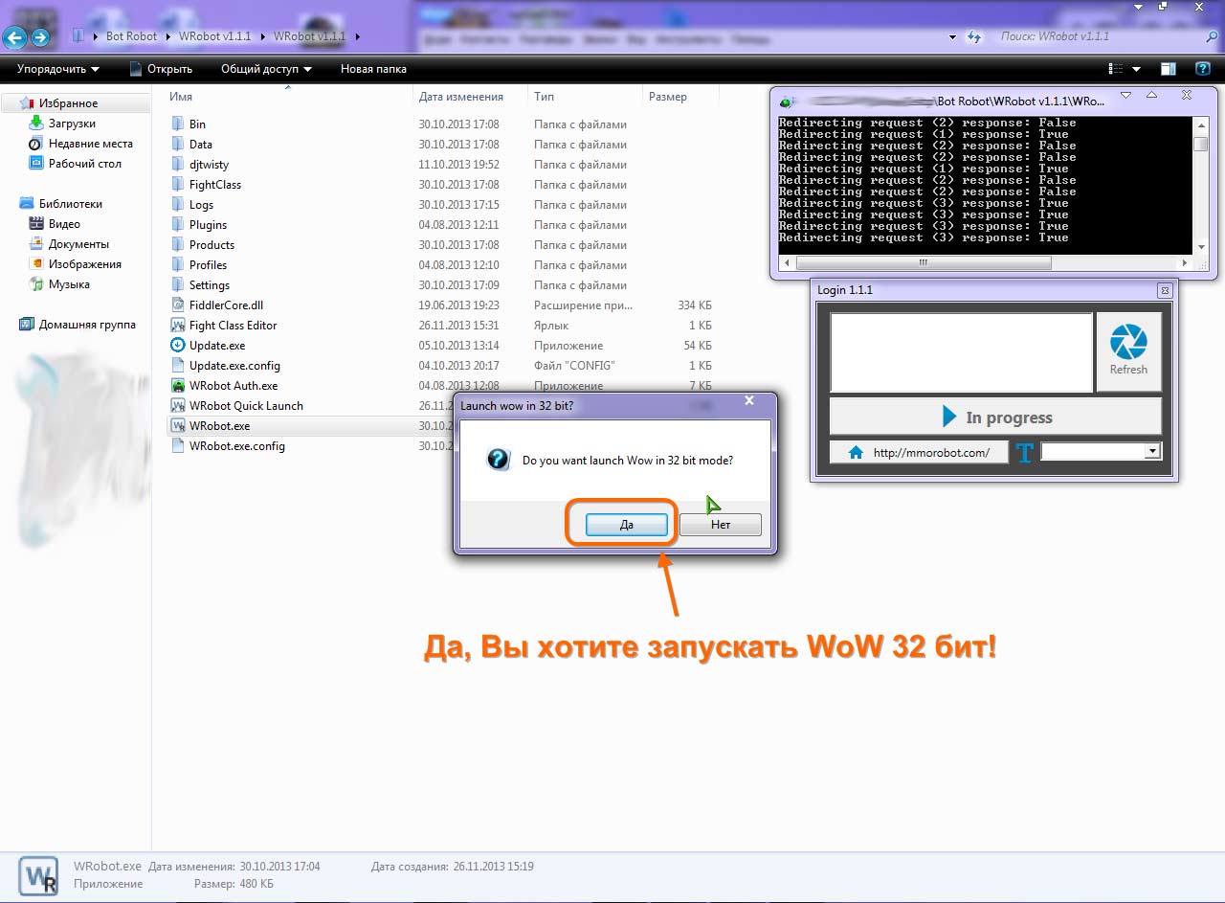Click the Нет button in the dialog
1225x903 pixels.
[721, 525]
